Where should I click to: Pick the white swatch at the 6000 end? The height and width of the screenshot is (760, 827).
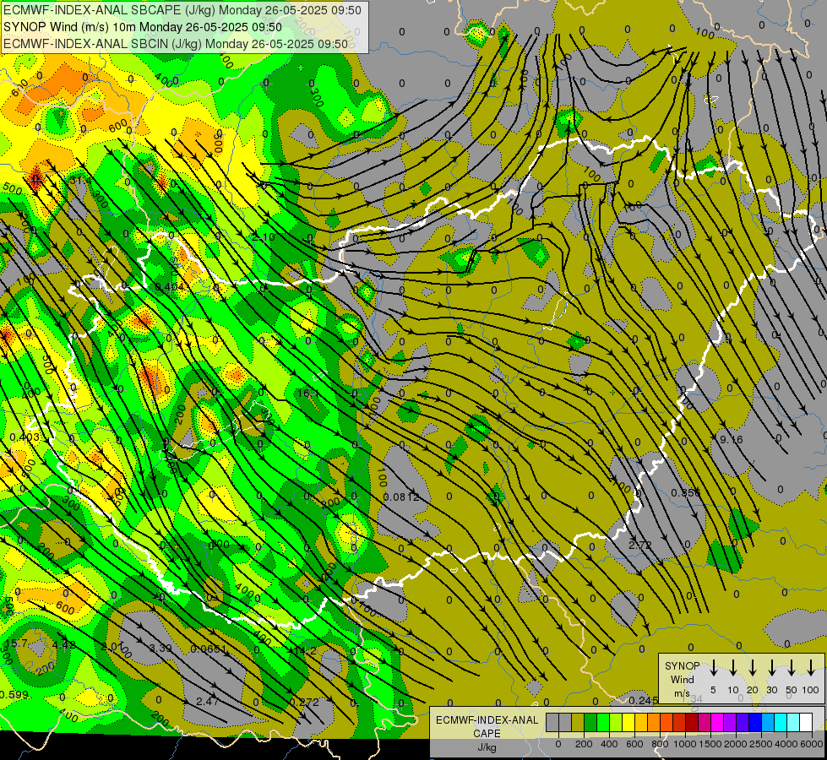[x=807, y=722]
